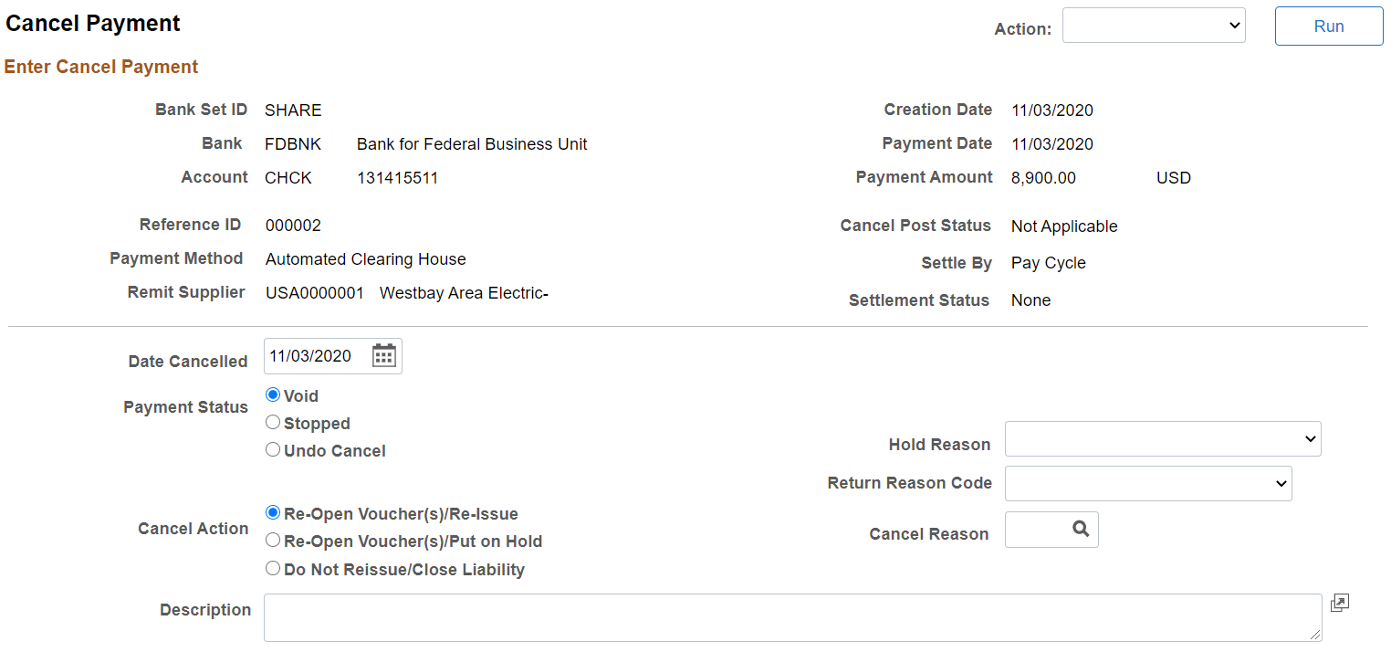Image resolution: width=1391 pixels, height=652 pixels.
Task: Choose Re-Open Voucher(s)/Put on Hold
Action: pos(273,540)
